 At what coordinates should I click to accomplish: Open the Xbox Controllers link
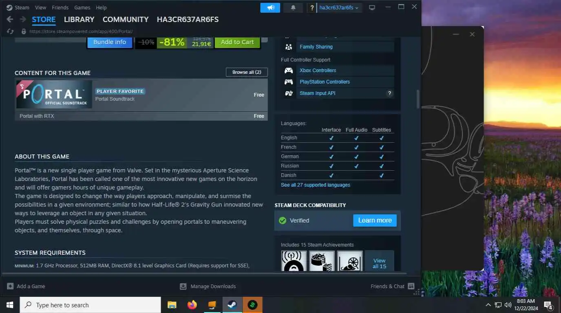[x=318, y=71]
